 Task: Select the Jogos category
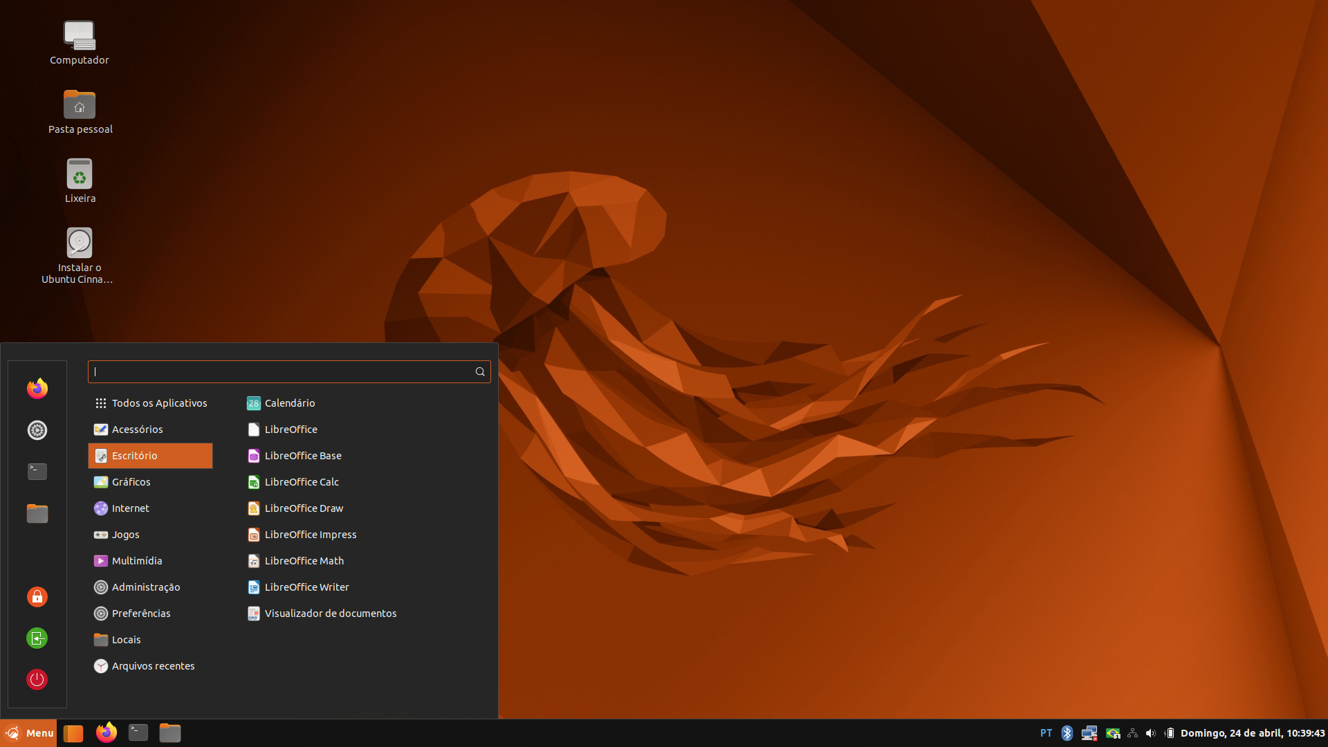point(150,535)
